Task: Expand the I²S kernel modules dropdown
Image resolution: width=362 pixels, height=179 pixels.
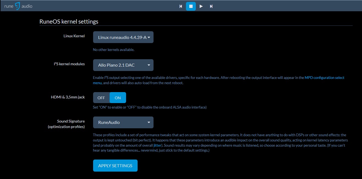Action: click(x=123, y=65)
